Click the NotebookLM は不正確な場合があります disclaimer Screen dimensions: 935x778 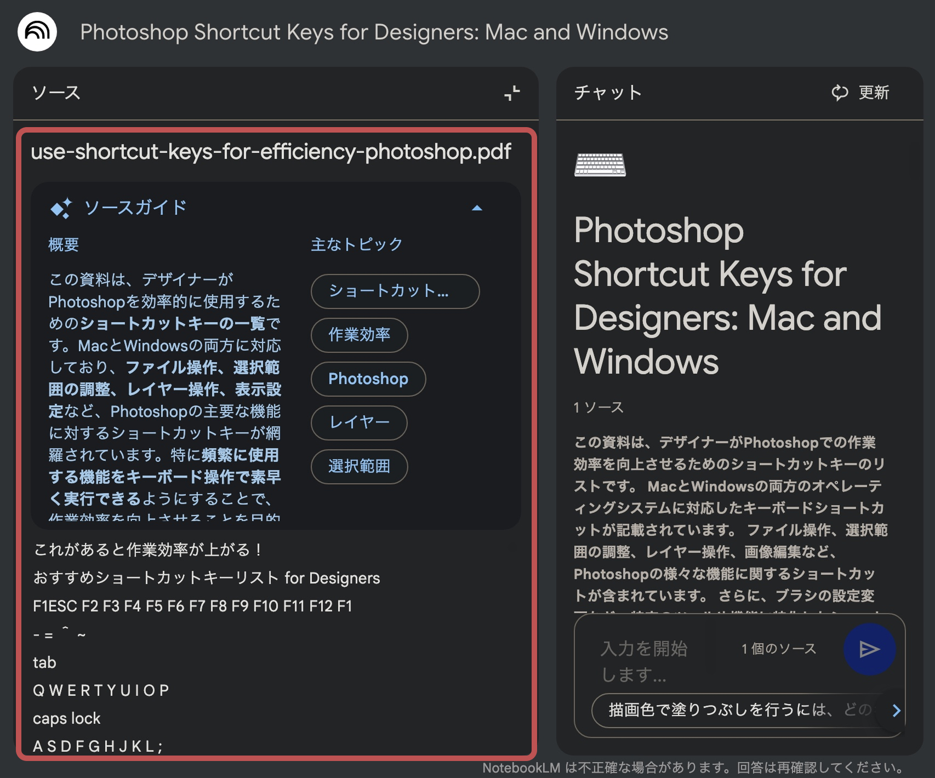point(693,768)
